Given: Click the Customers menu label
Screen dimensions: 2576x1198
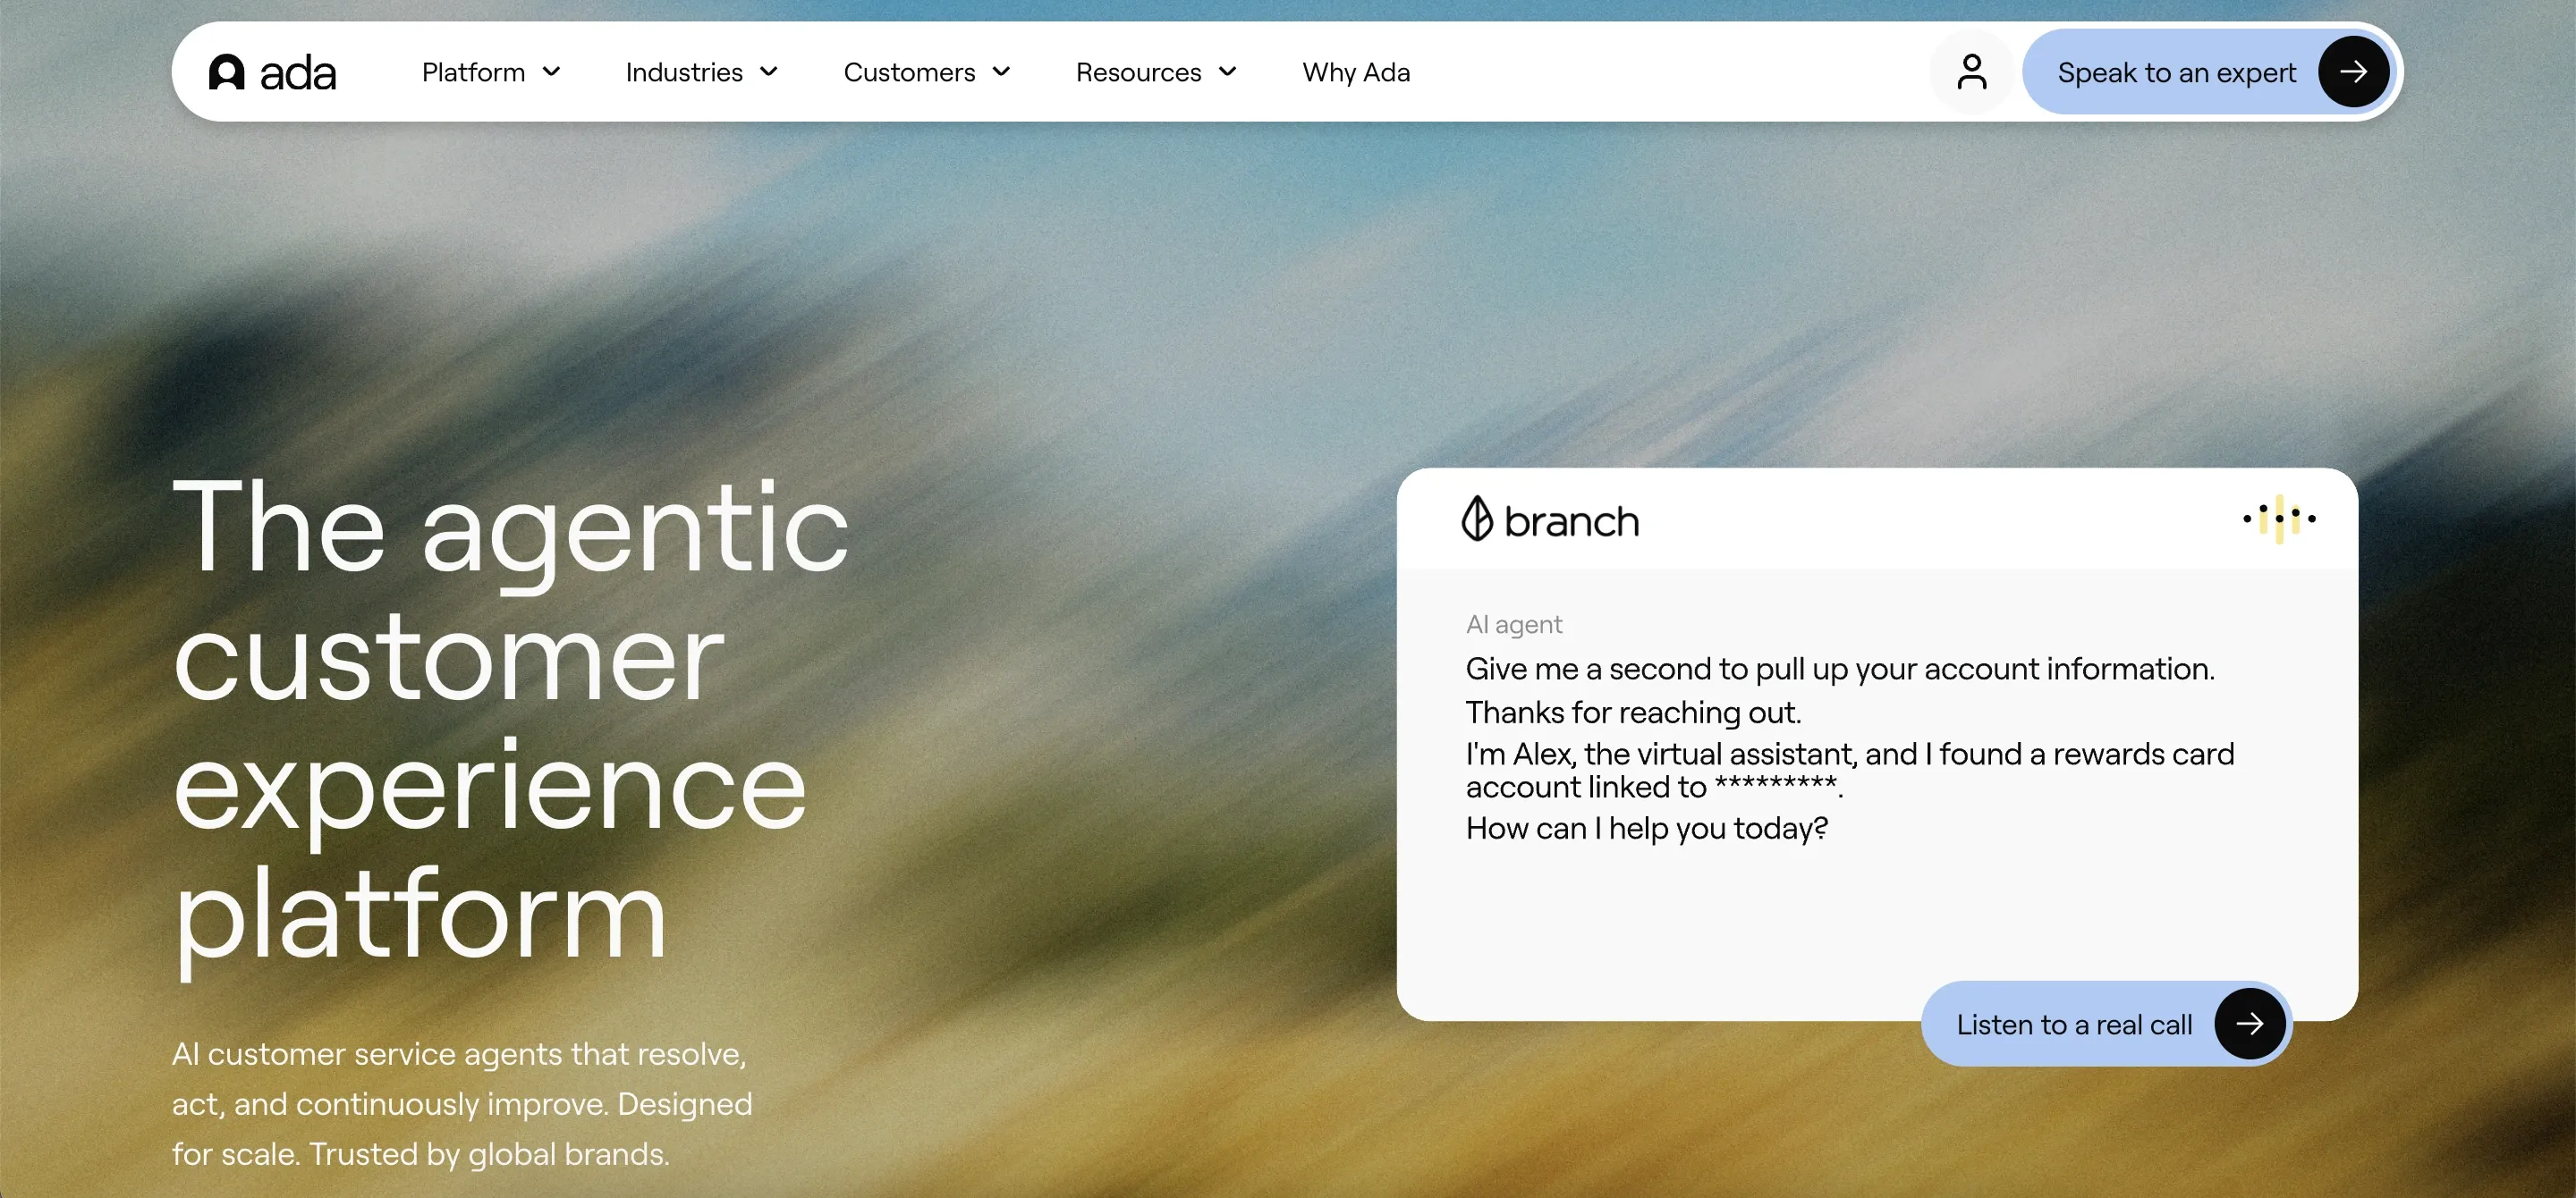Looking at the screenshot, I should 909,72.
